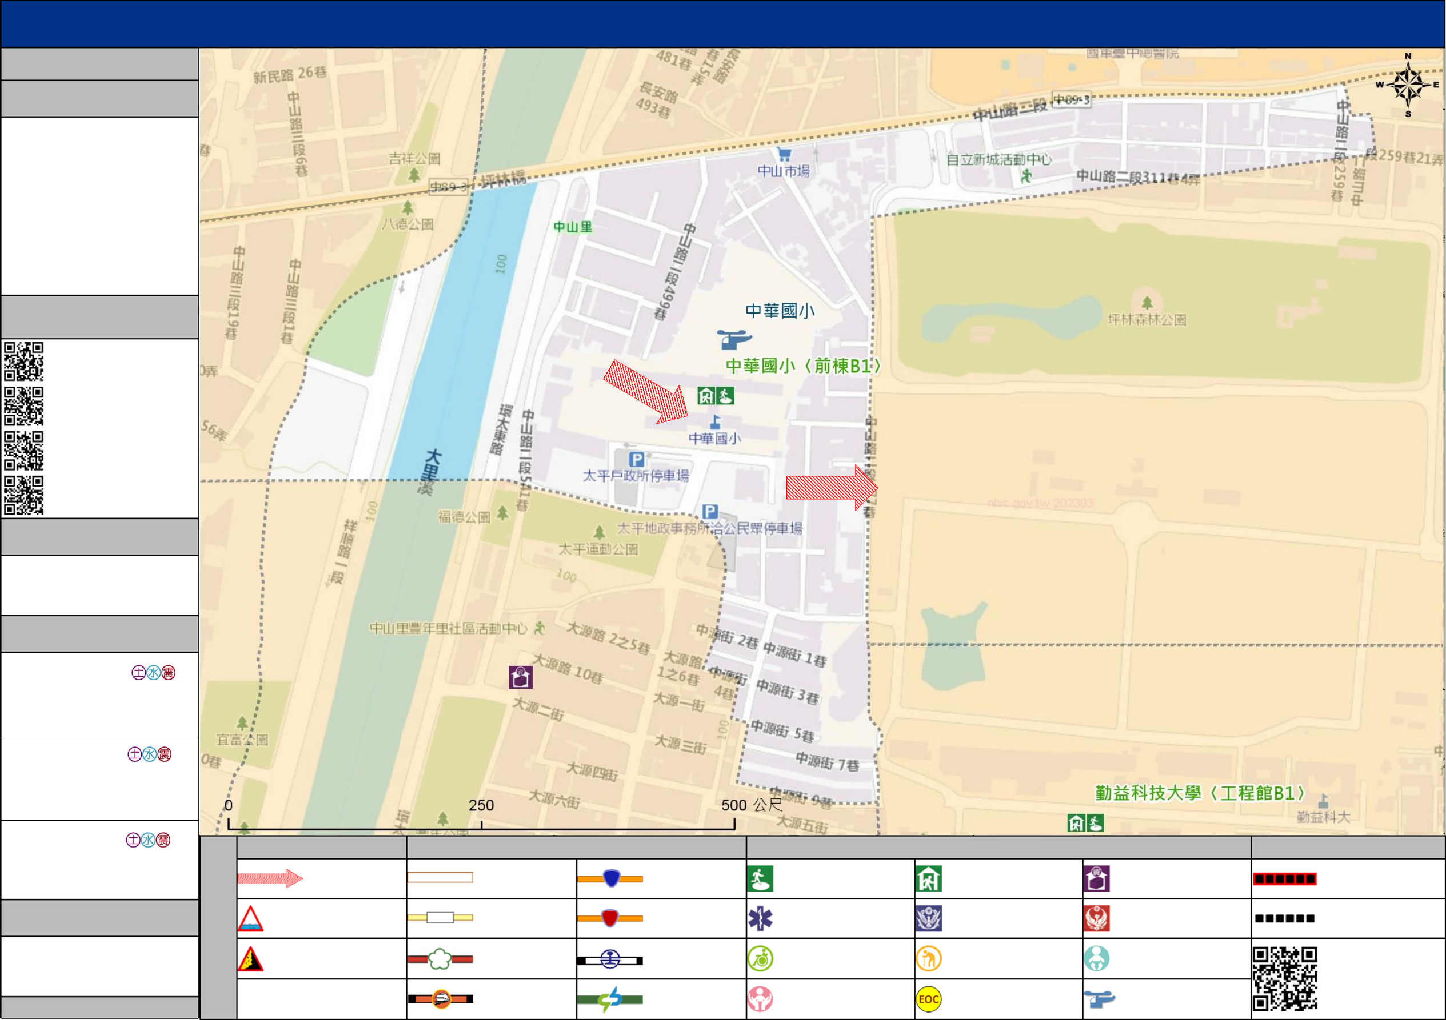Viewport: 1446px width, 1020px height.
Task: Click the 太平戶政所停車場 label
Action: [x=636, y=476]
